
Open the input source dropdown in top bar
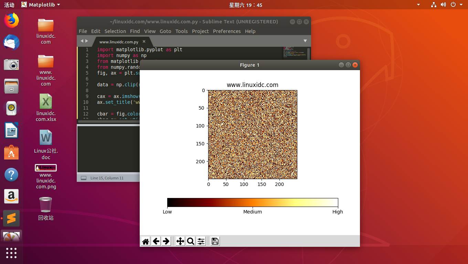(x=418, y=5)
